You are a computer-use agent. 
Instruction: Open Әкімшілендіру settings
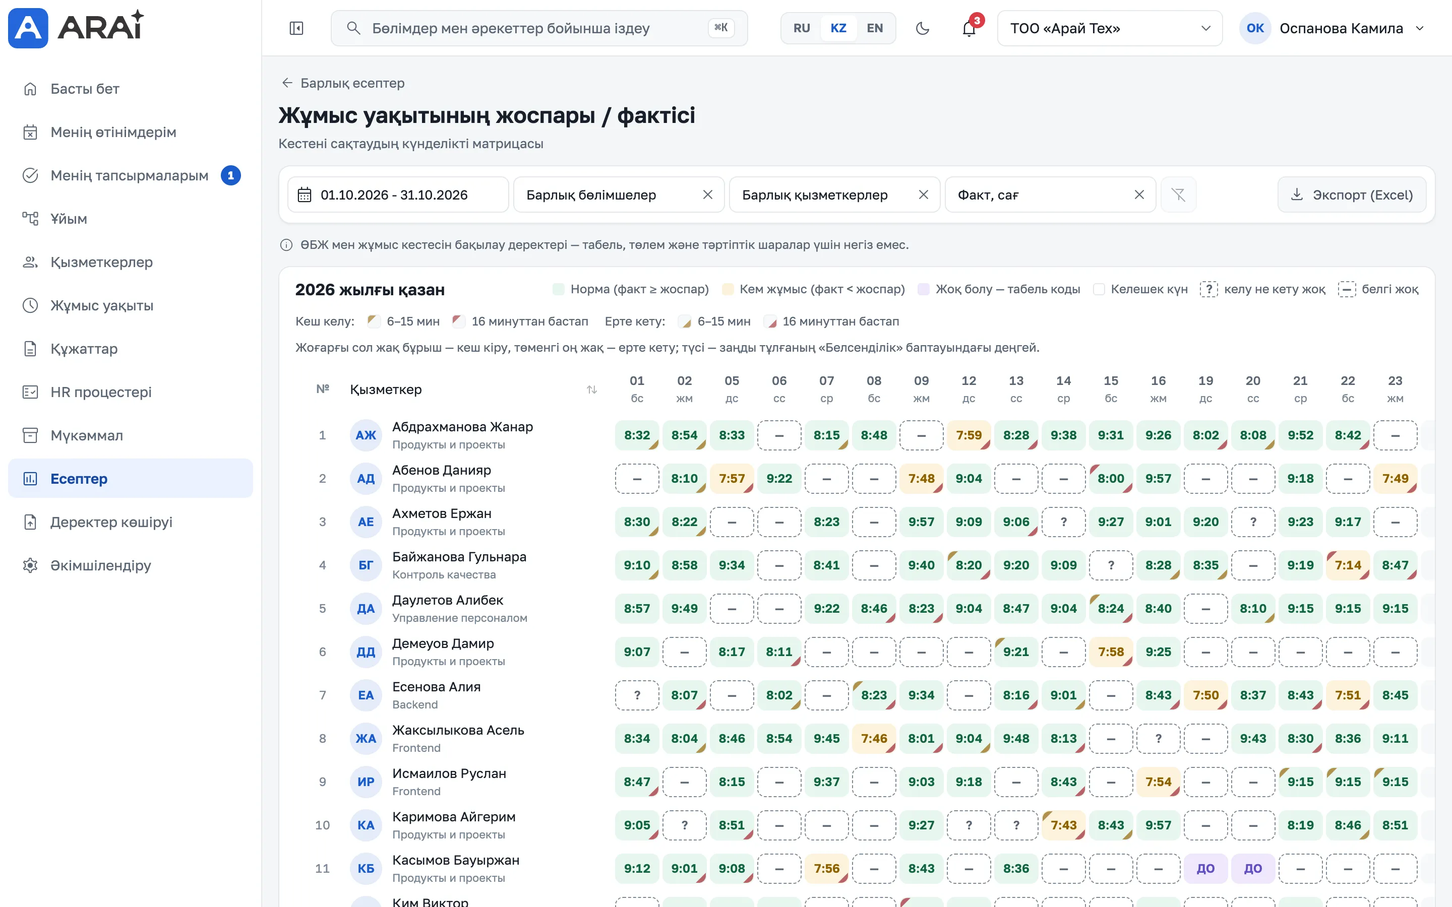[x=130, y=565]
